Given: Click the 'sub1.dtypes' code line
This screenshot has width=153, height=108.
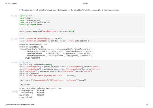Looking at the screenshot, I should 25,85.
